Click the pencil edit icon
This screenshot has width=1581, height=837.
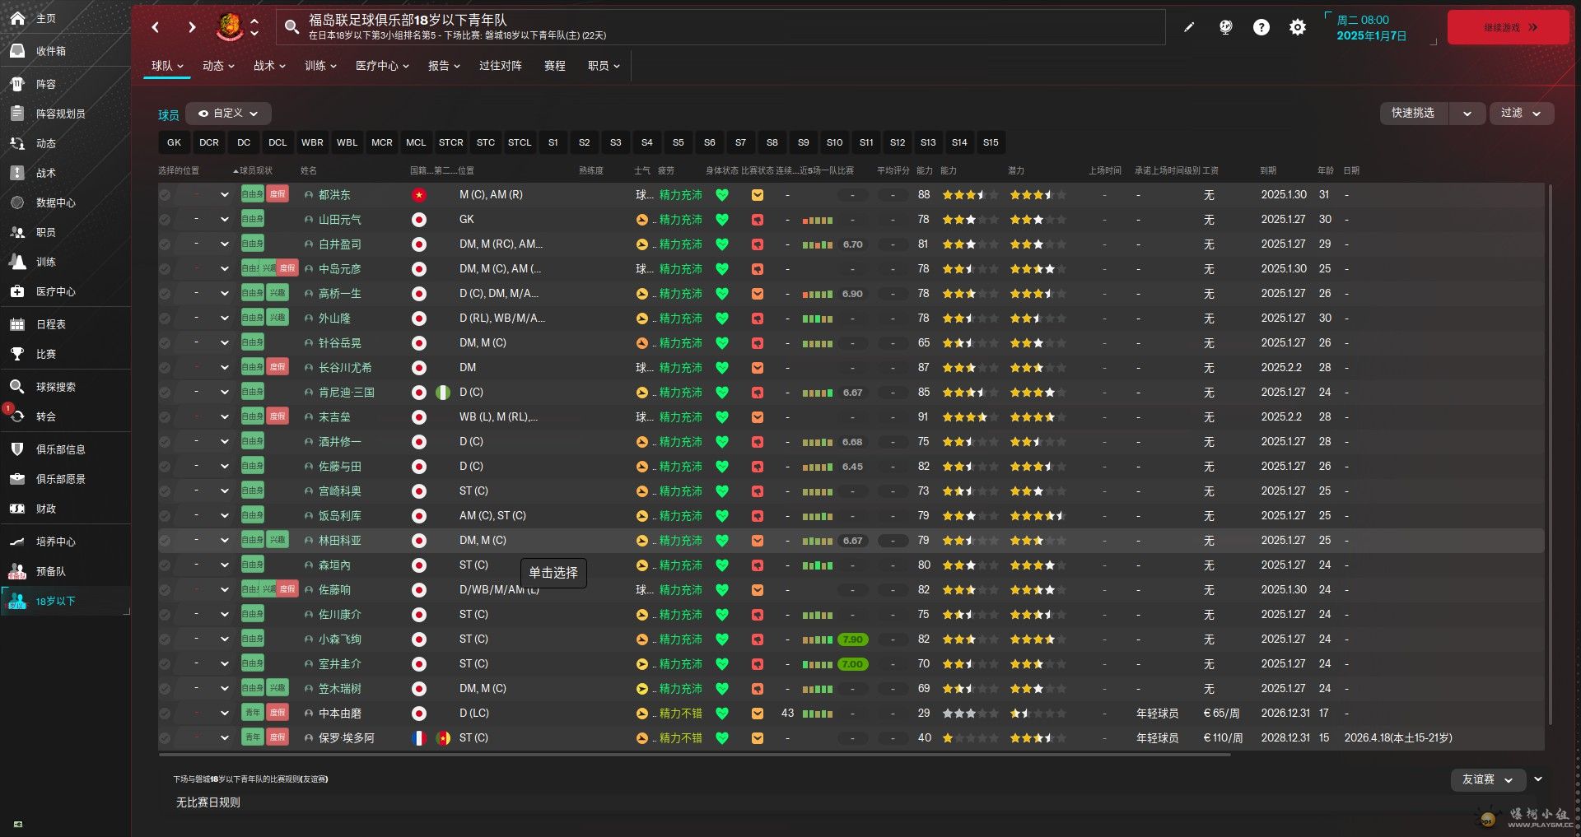click(x=1189, y=27)
